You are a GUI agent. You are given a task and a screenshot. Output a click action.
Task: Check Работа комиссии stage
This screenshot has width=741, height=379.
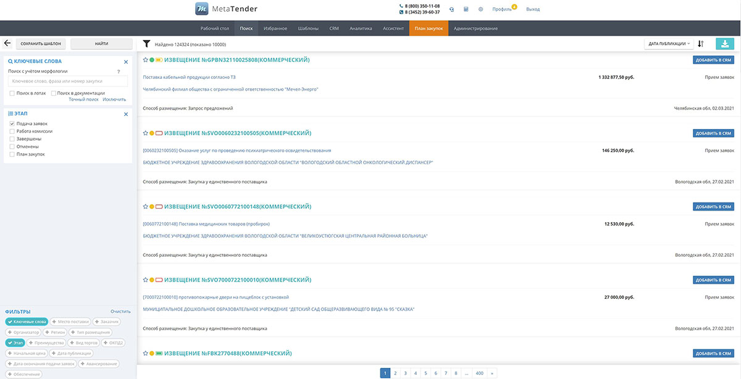(x=12, y=131)
